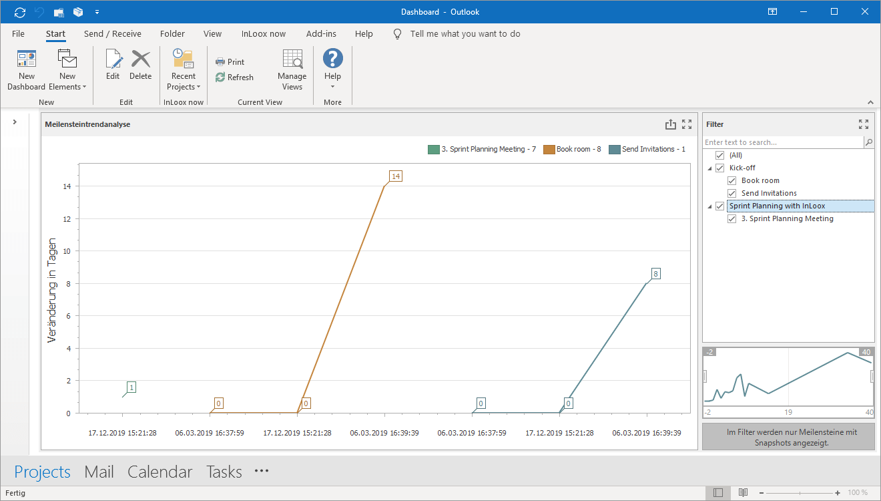Click Send Invitations legend swatch
This screenshot has width=881, height=501.
614,150
